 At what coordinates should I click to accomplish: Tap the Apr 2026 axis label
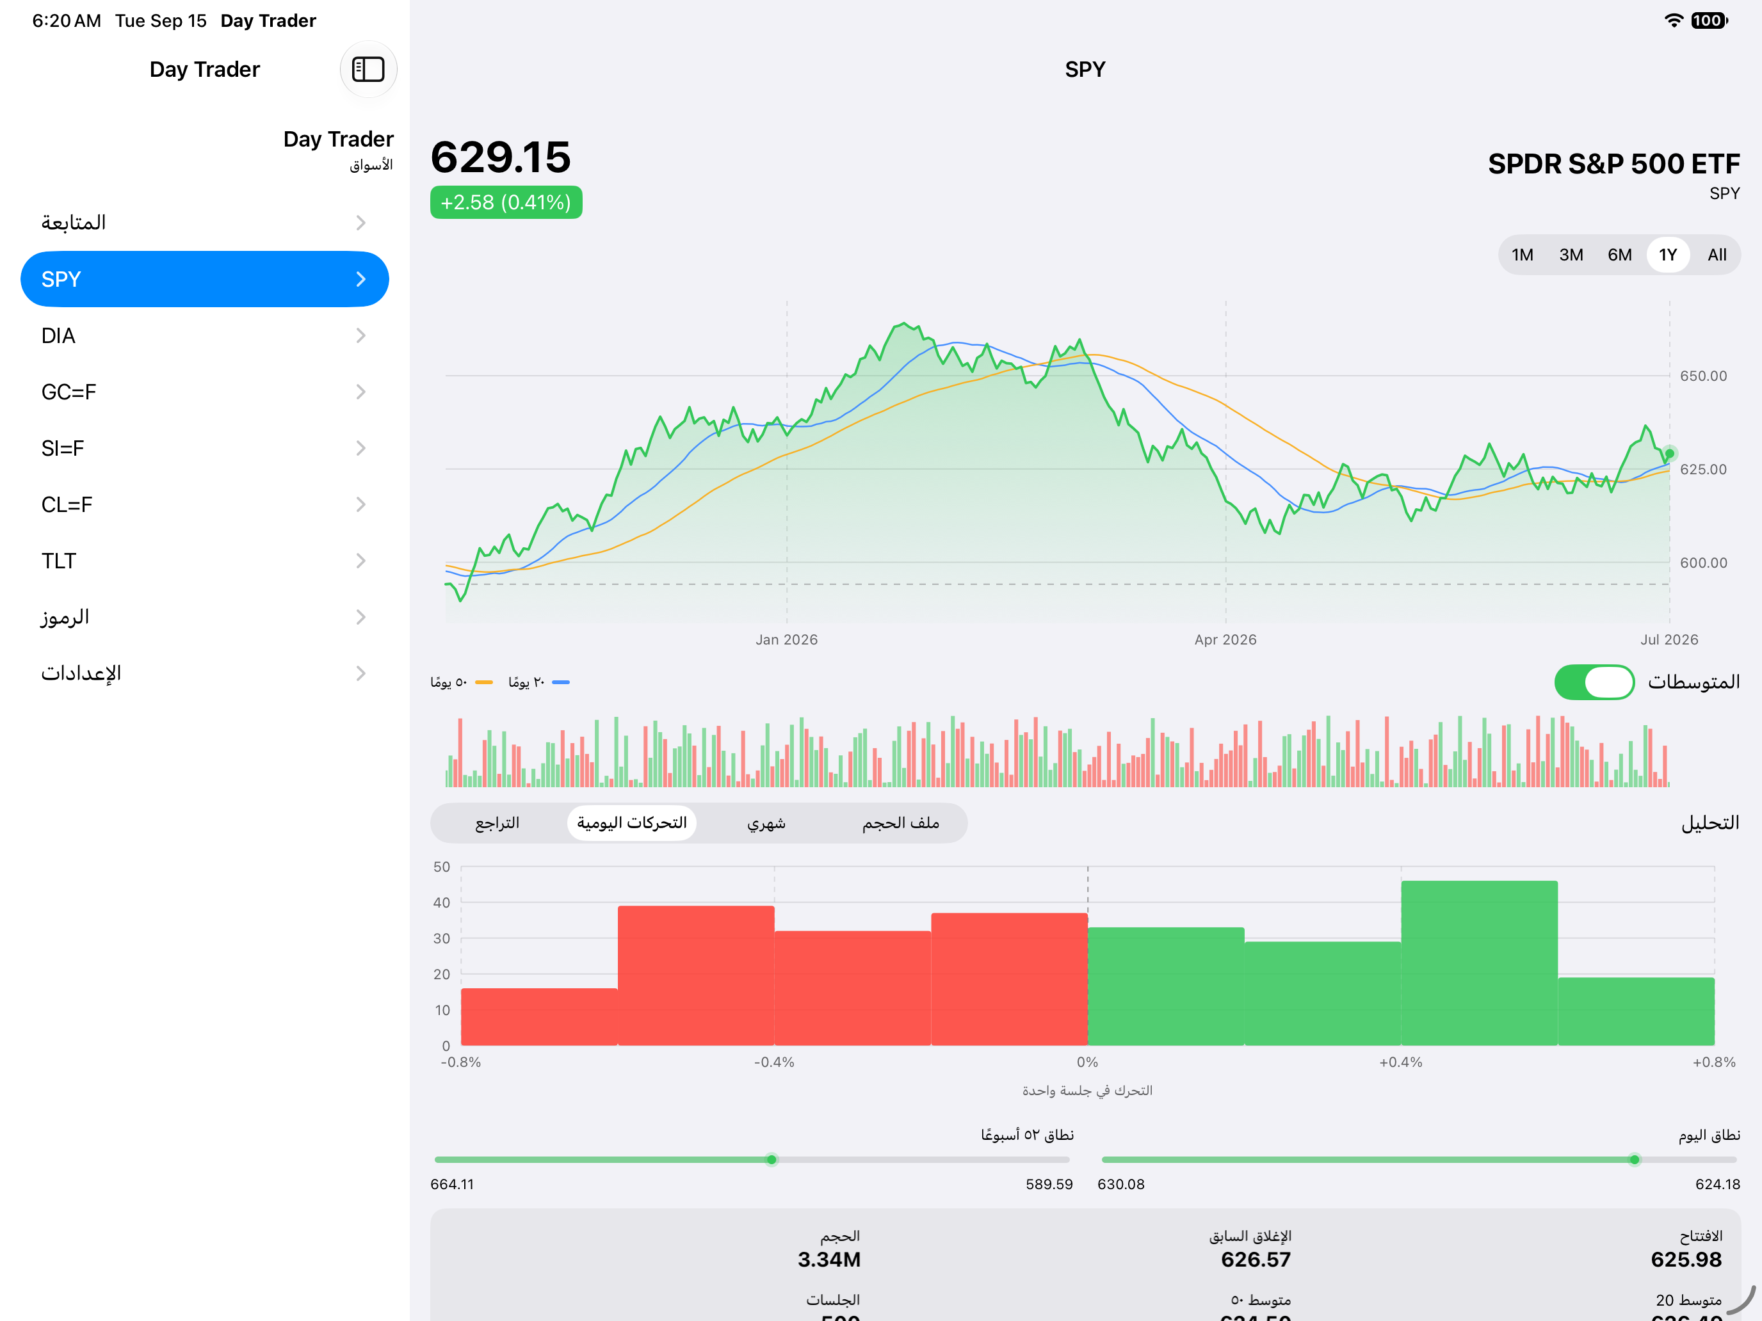[x=1225, y=639]
